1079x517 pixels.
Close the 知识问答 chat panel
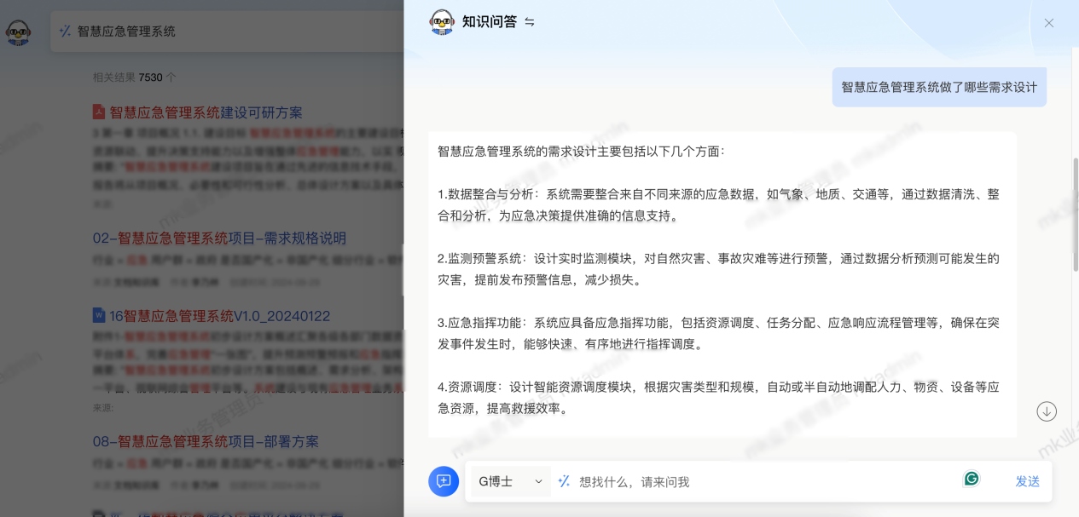[x=1048, y=23]
